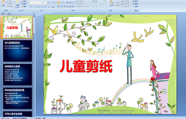Click the Cut scissors icon

point(8,1)
